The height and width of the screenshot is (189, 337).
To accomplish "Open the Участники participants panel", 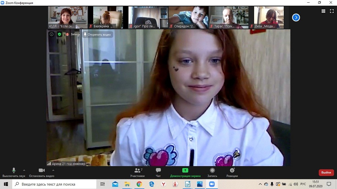I will pos(137,172).
